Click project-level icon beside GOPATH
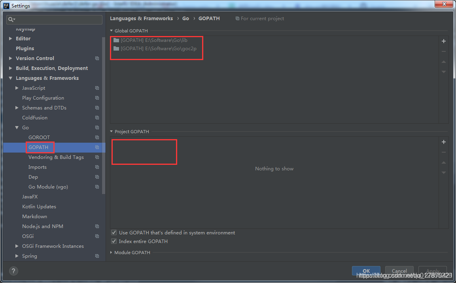The height and width of the screenshot is (283, 456). tap(97, 147)
